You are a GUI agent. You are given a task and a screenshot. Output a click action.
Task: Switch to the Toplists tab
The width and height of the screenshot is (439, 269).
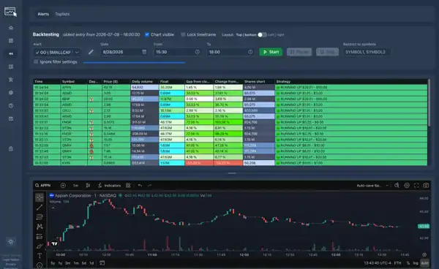[62, 14]
